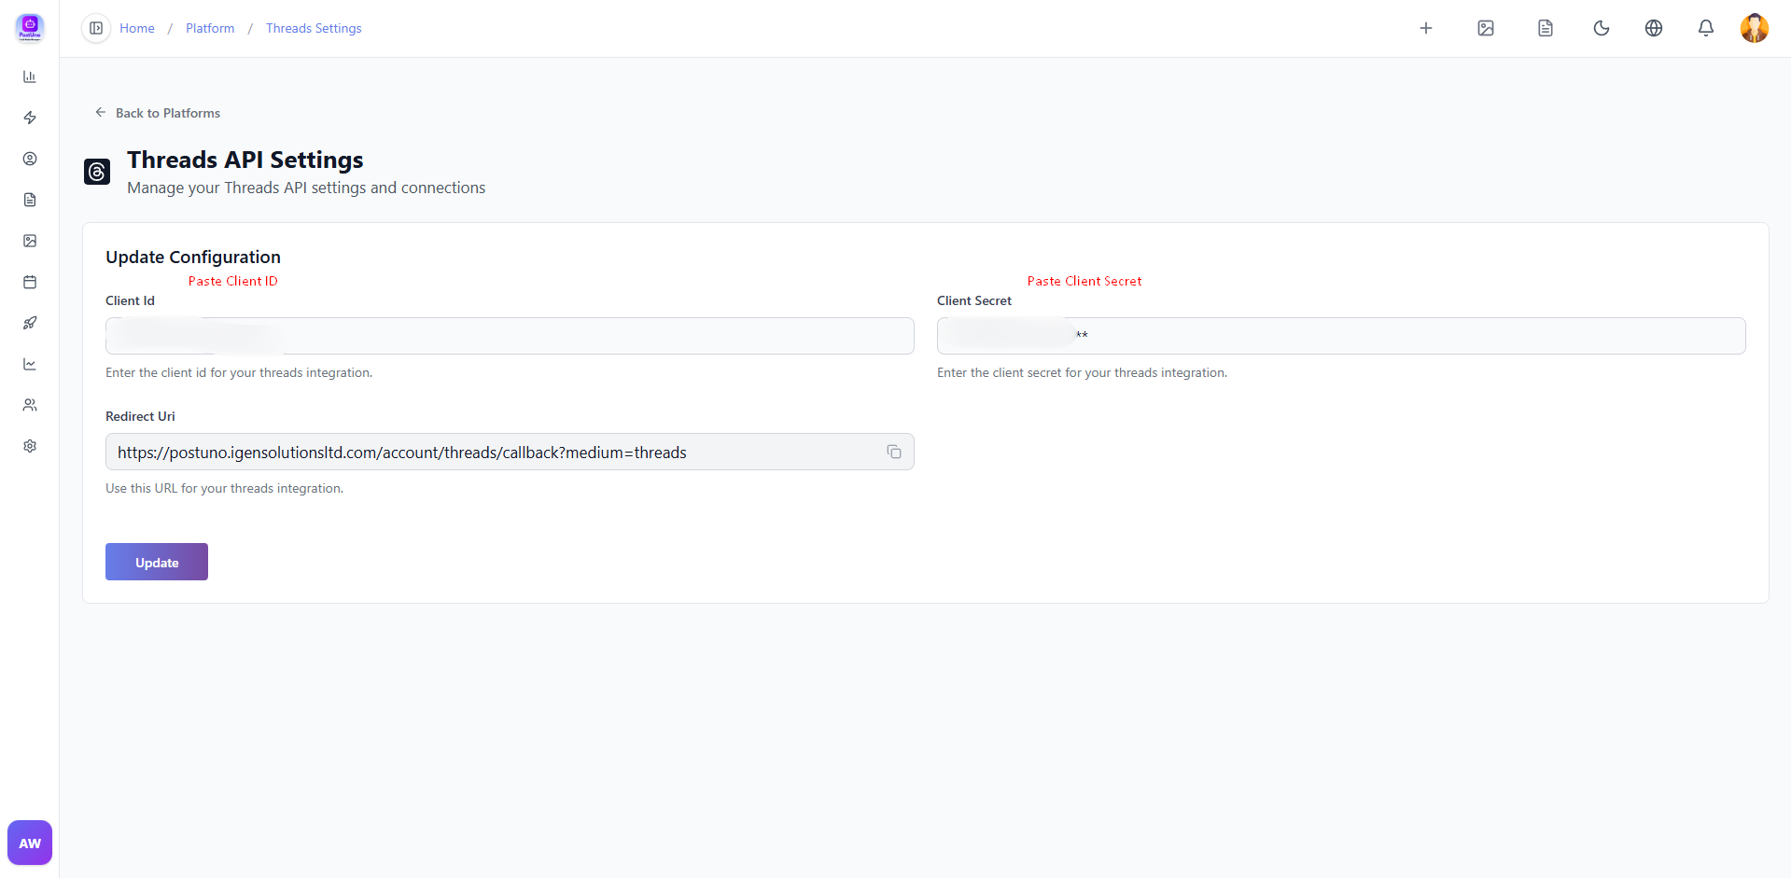Open user avatar profile menu
Image resolution: width=1791 pixels, height=878 pixels.
click(1754, 28)
